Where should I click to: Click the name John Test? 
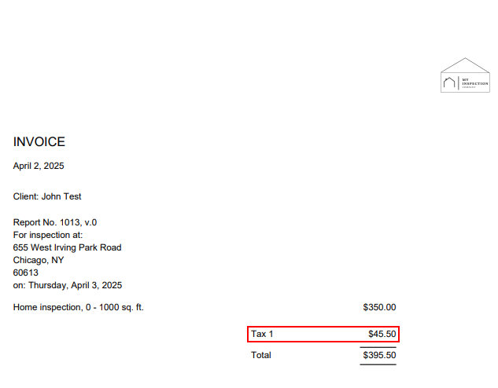pyautogui.click(x=61, y=196)
